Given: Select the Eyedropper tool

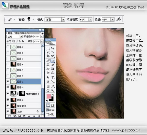Looking at the screenshot, I should 53,86.
